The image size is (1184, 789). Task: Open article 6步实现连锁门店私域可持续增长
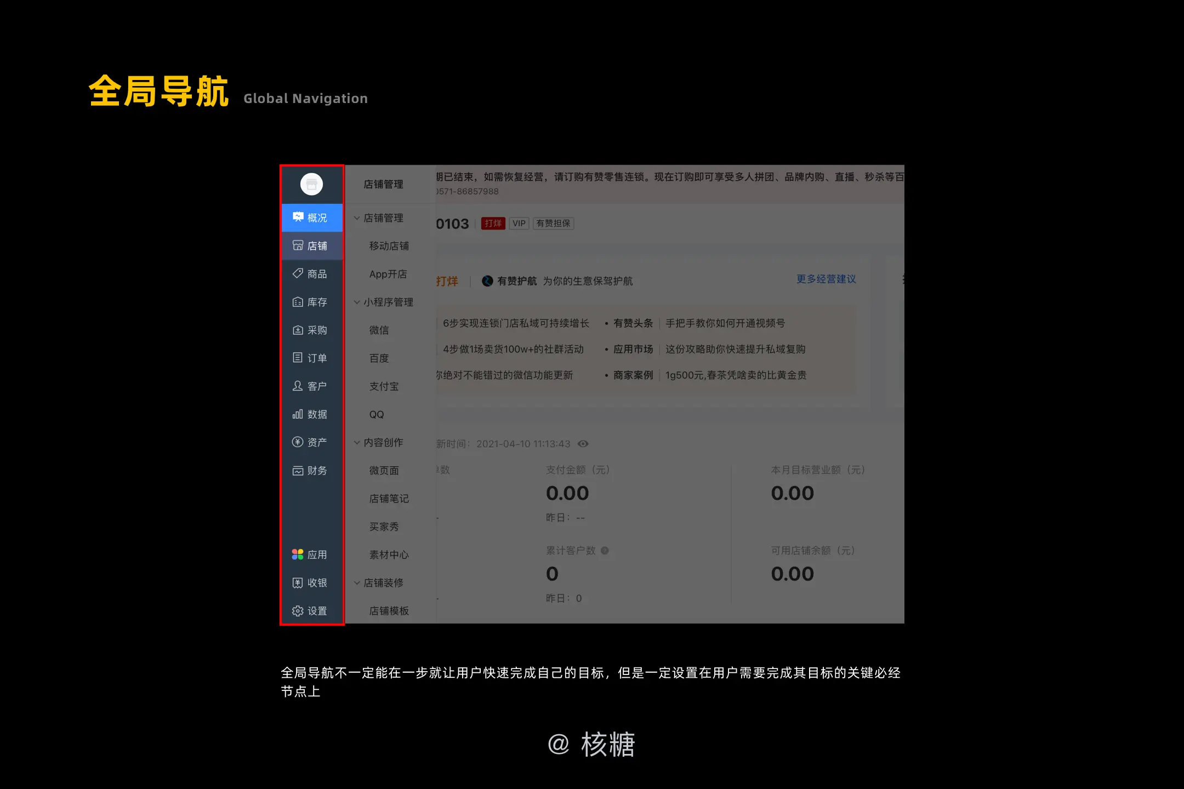516,323
